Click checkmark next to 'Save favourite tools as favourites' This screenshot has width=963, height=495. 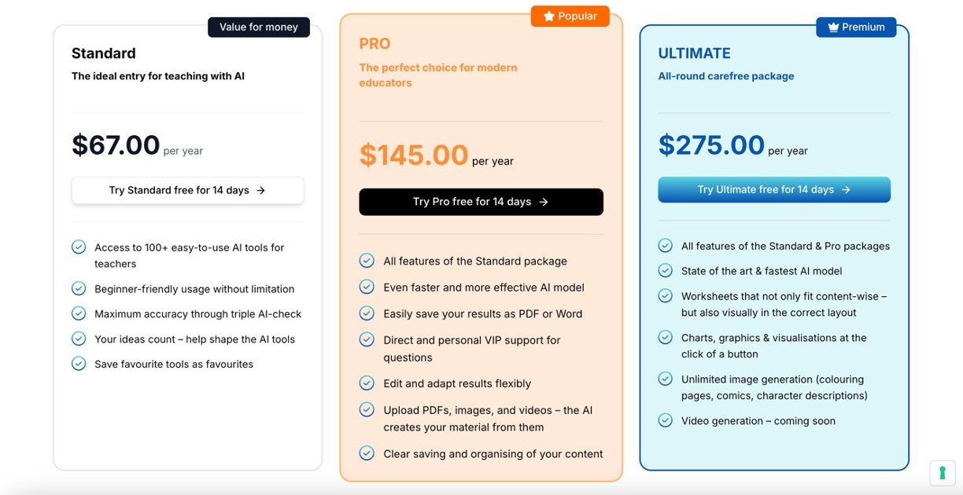(x=79, y=364)
